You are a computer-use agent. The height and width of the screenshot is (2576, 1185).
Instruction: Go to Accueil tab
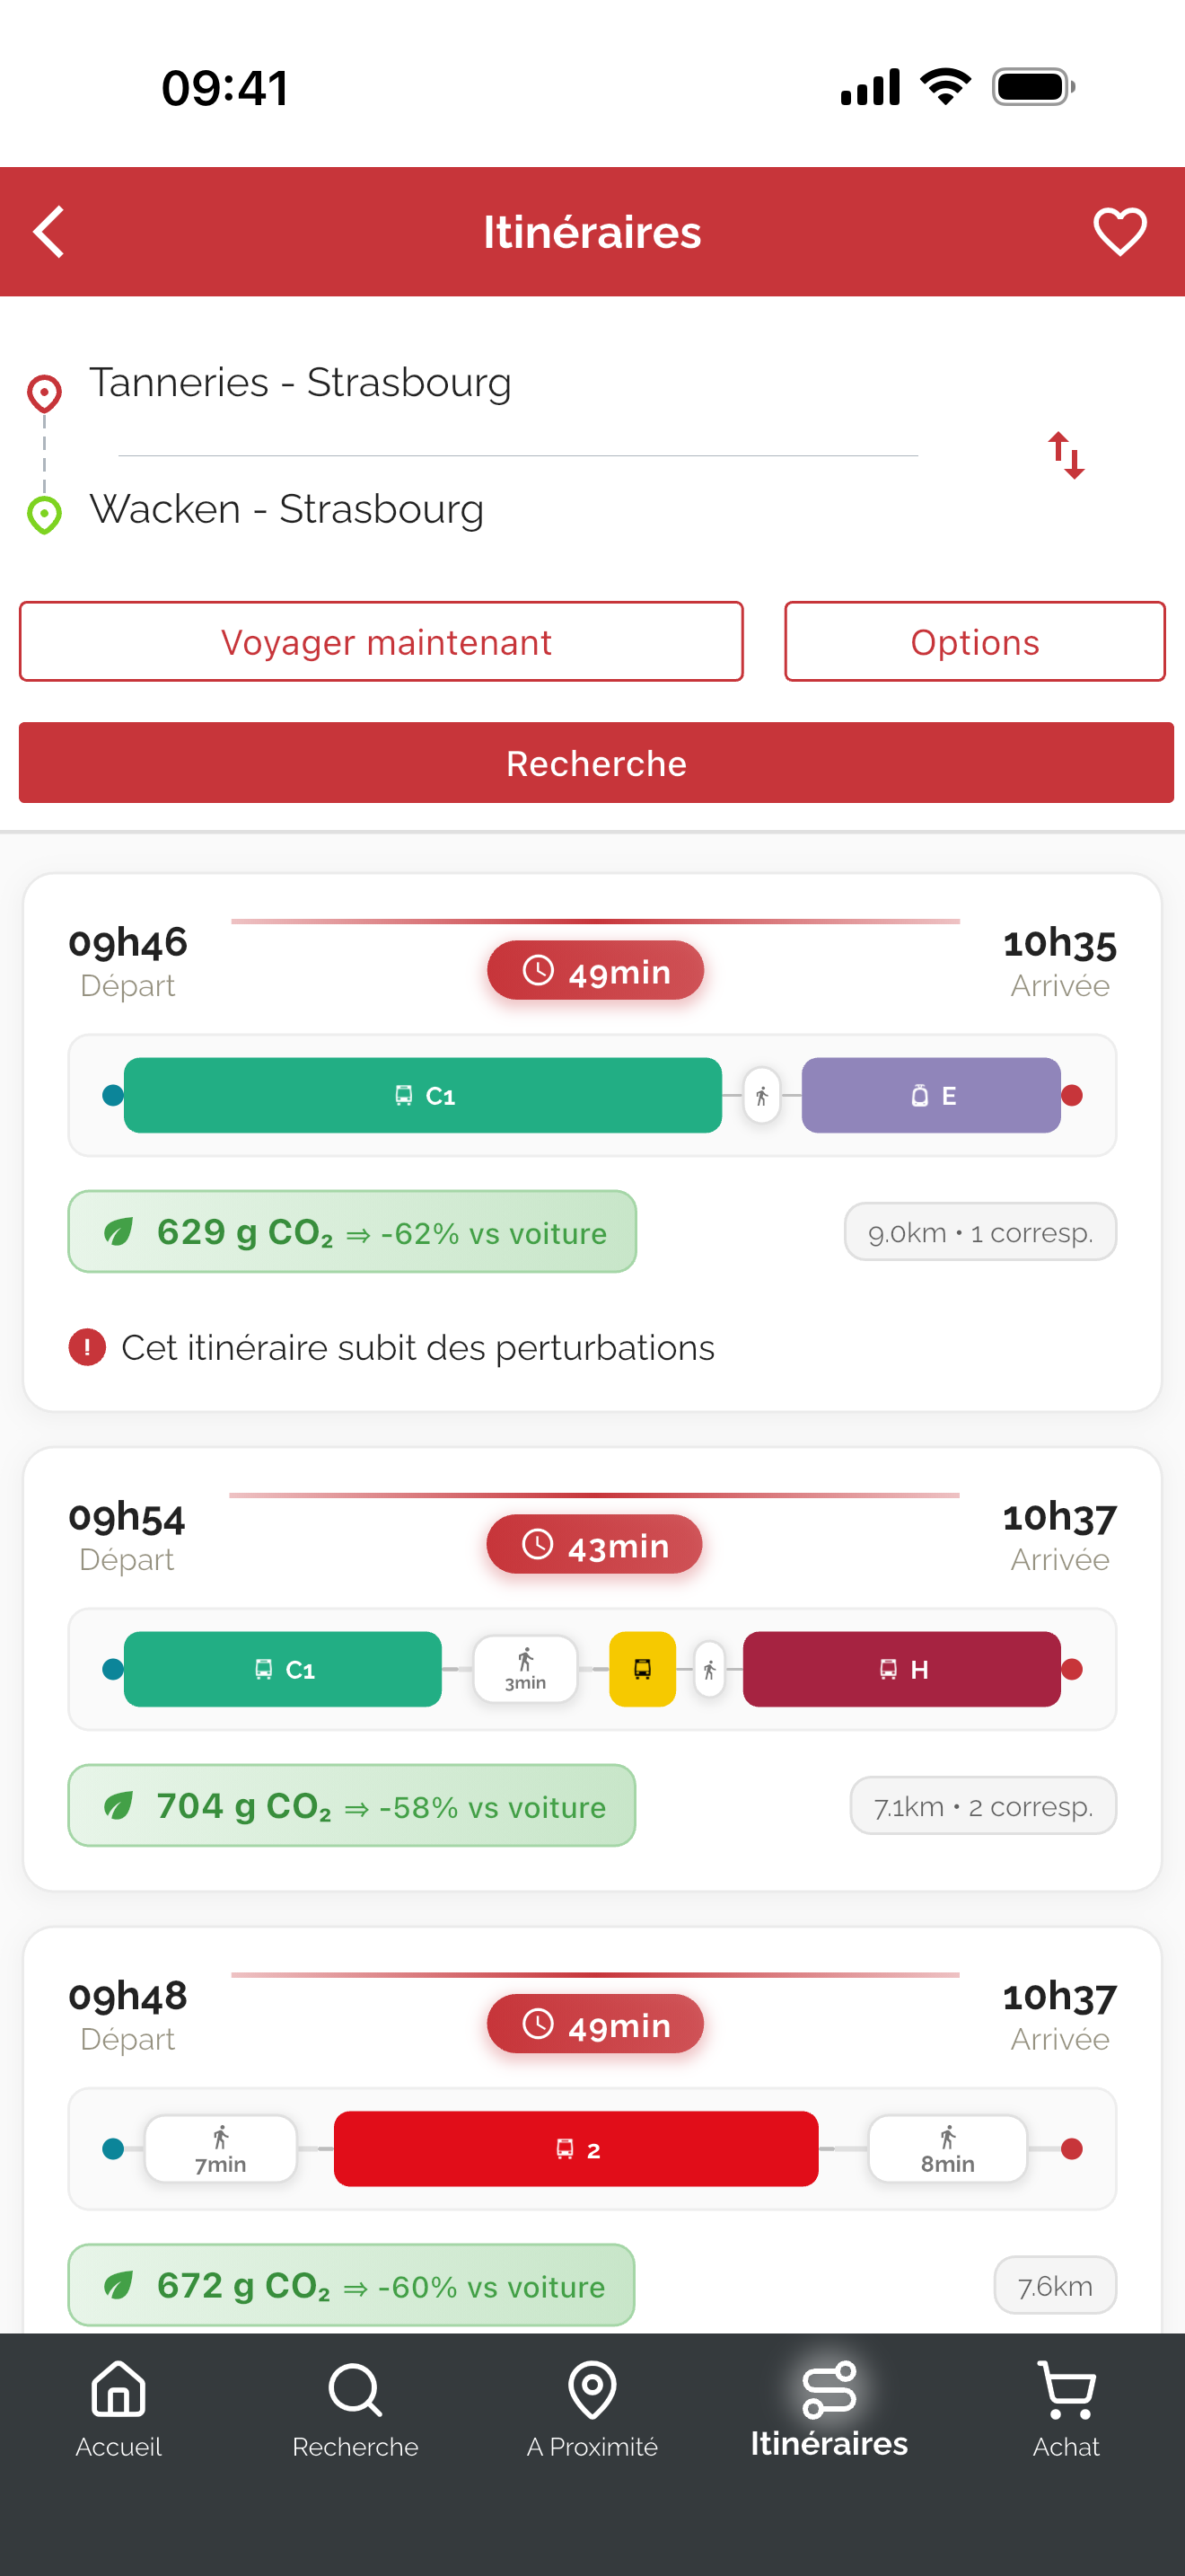pyautogui.click(x=118, y=2410)
